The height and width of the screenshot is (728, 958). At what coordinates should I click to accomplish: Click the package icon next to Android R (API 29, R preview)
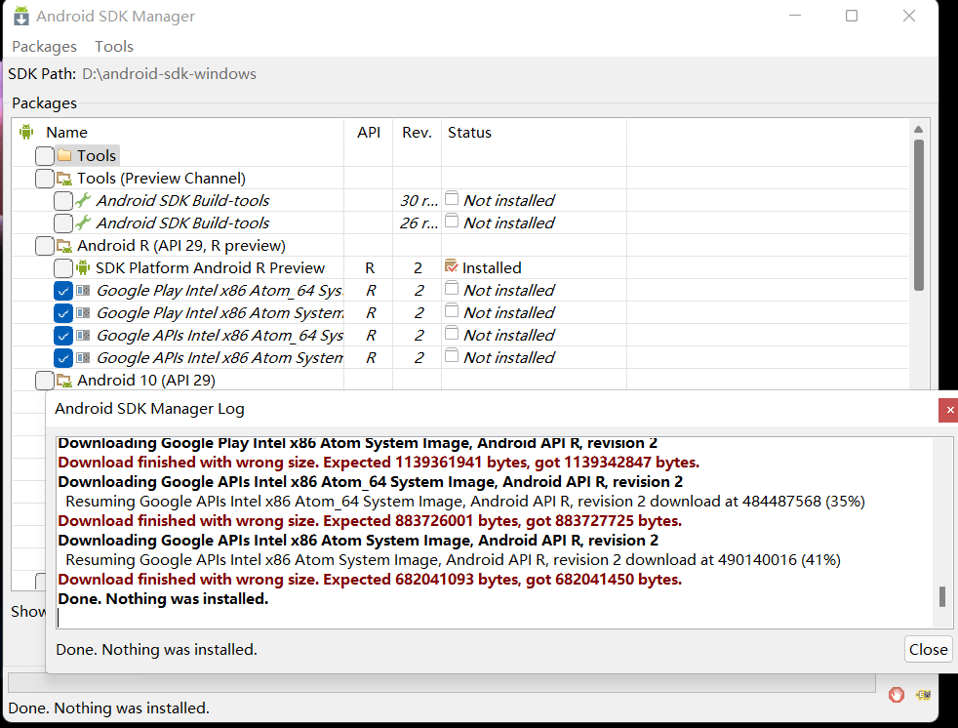click(64, 245)
